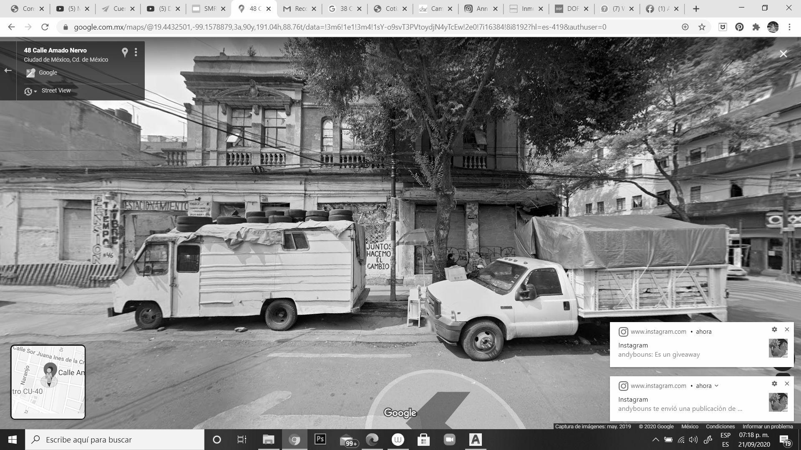Bookmark this page with the star icon
Image resolution: width=801 pixels, height=450 pixels.
[702, 27]
